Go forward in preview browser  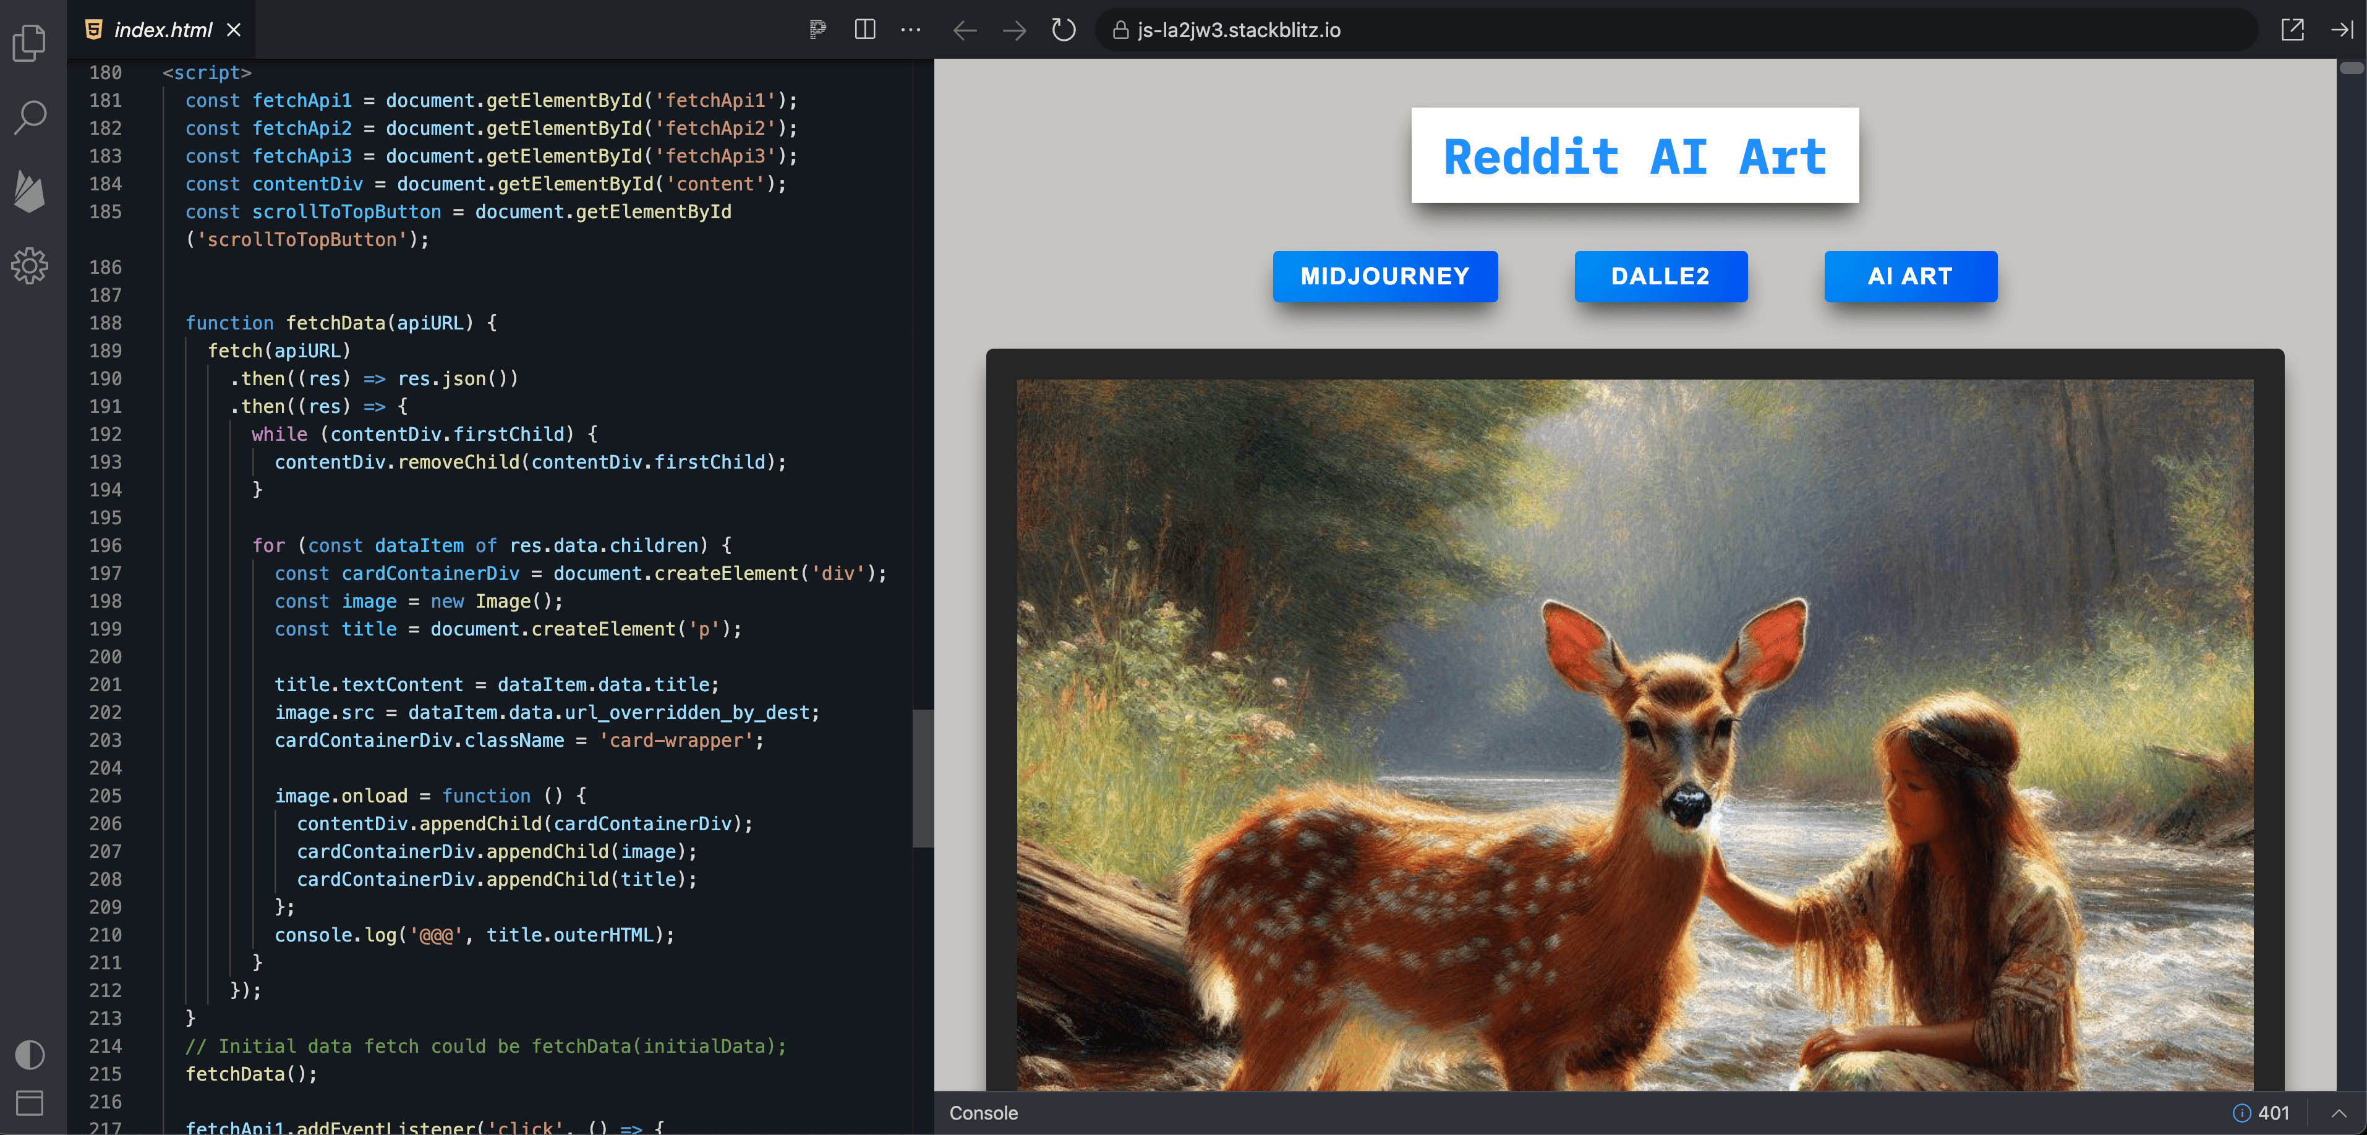pyautogui.click(x=1015, y=30)
